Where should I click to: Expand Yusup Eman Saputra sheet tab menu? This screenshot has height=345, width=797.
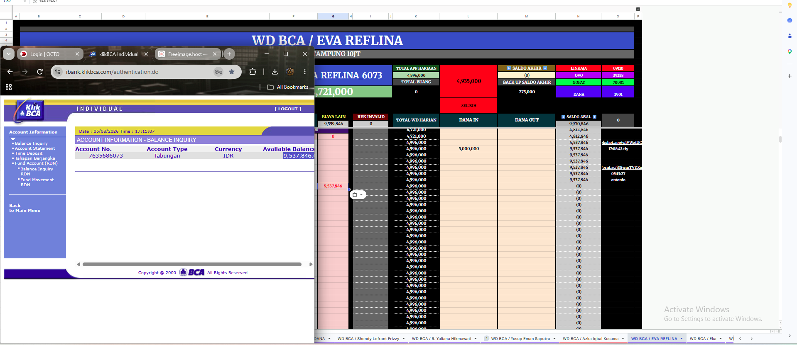554,339
